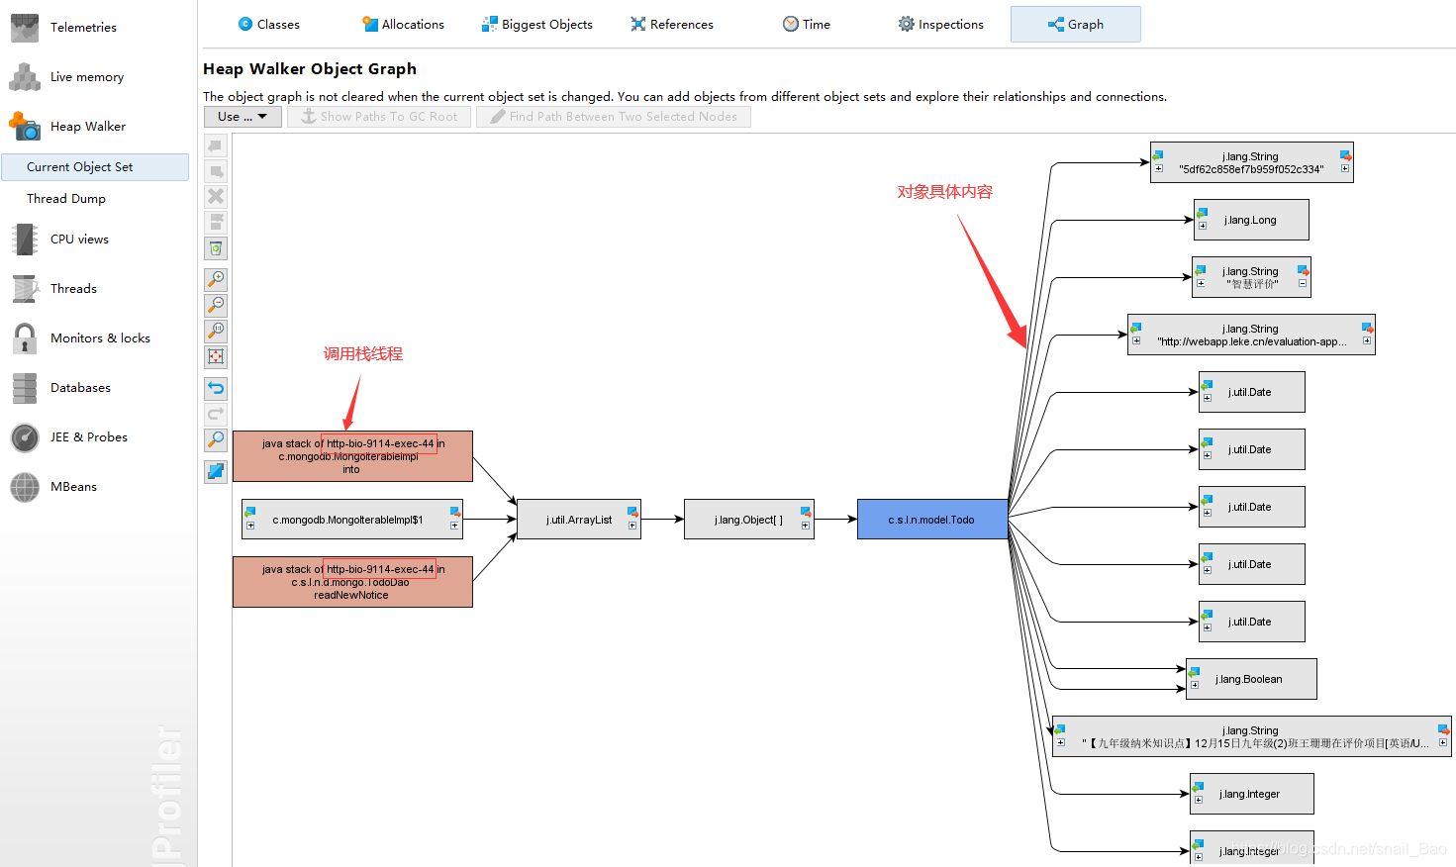The height and width of the screenshot is (867, 1456).
Task: Select java stack node for TodoDao readNewNotice
Action: coord(352,582)
